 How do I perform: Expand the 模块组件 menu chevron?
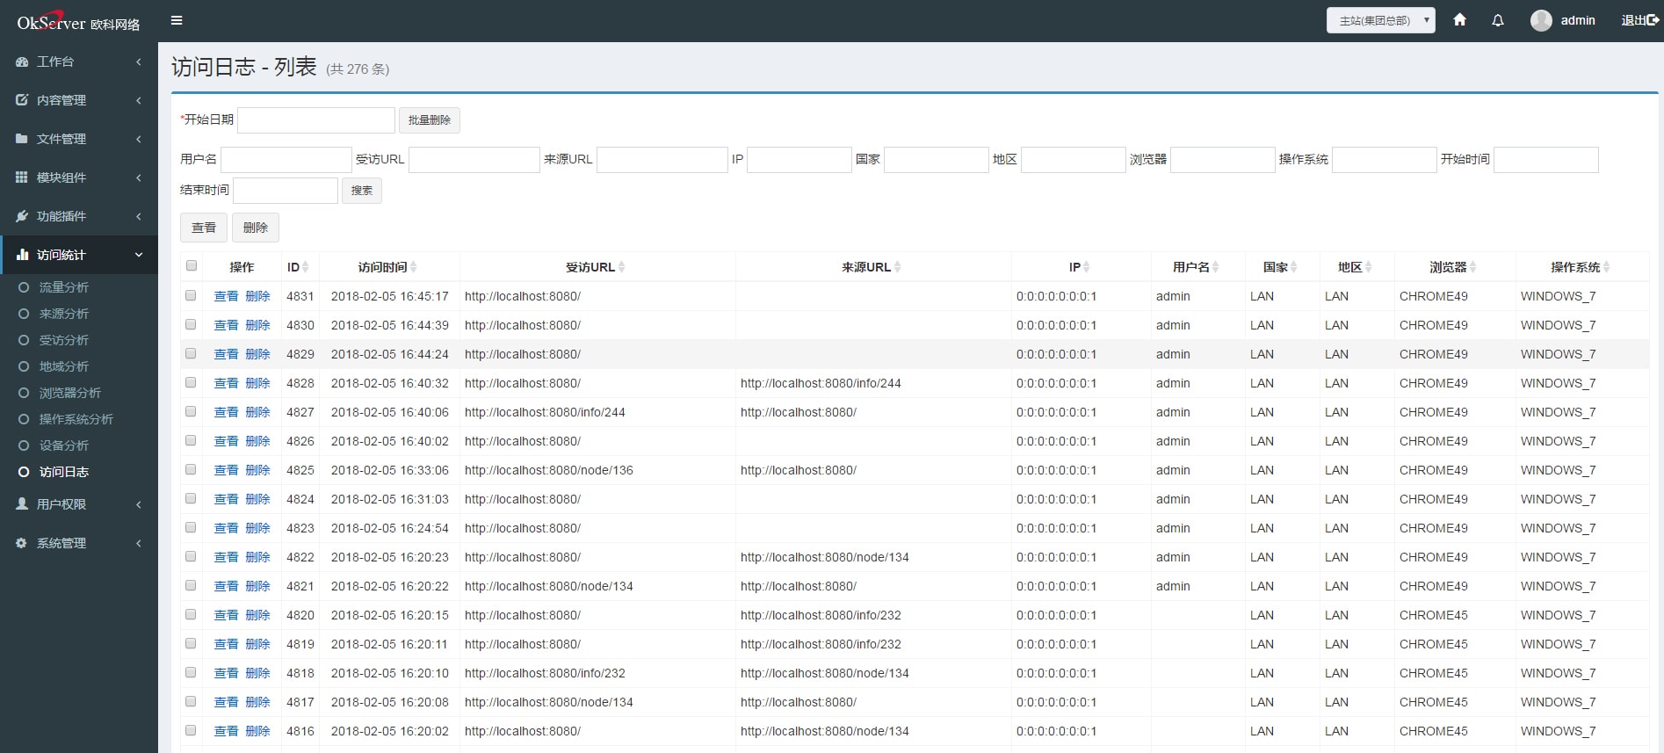click(x=139, y=177)
